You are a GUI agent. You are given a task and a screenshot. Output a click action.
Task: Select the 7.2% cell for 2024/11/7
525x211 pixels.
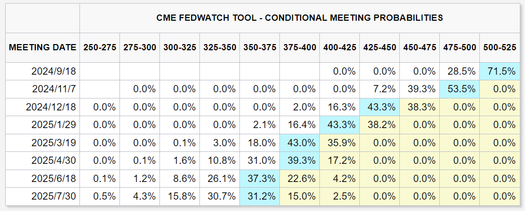380,89
